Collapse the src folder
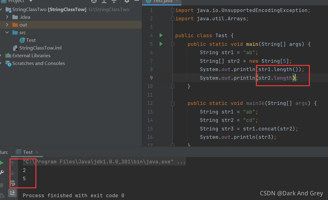The height and width of the screenshot is (200, 328). tap(7, 32)
